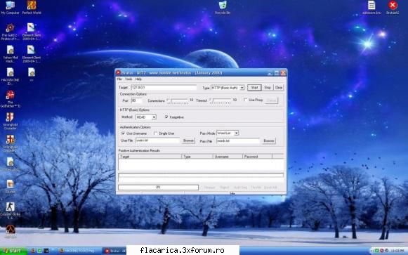This screenshot has width=408, height=255.
Task: Toggle the KeepAlive checkbox
Action: point(166,117)
